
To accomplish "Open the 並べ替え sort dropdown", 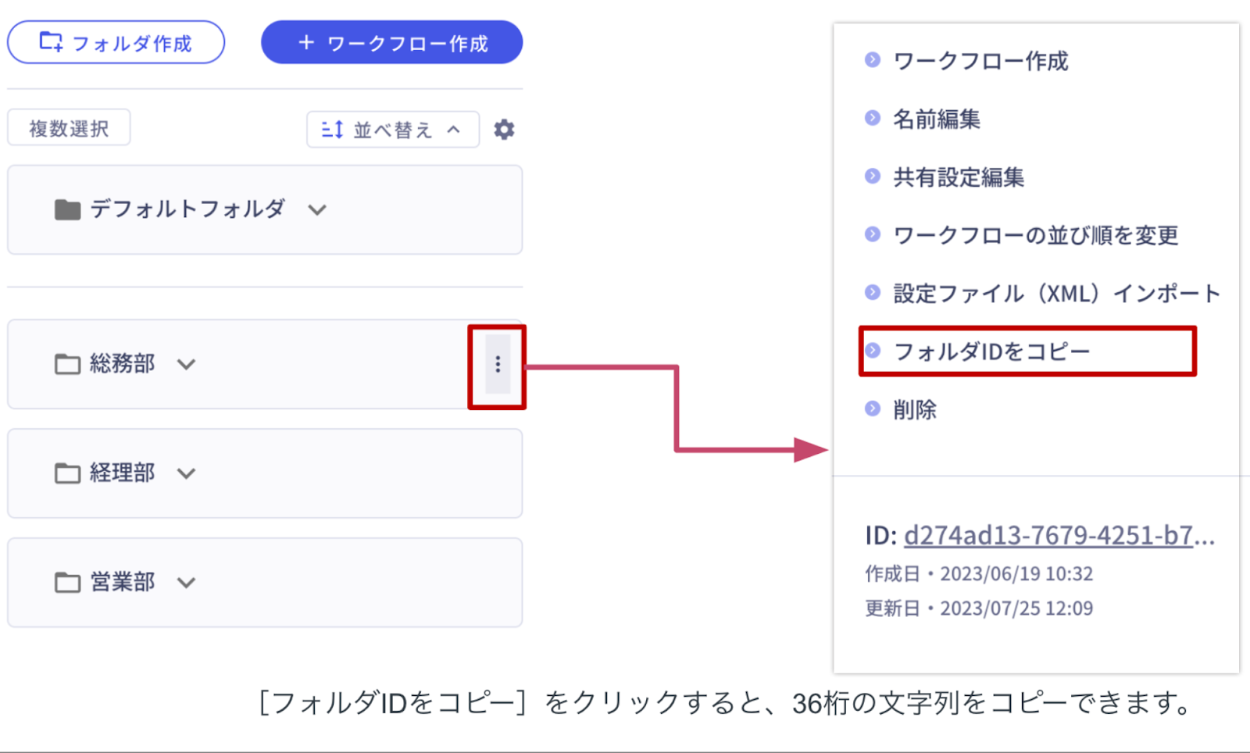I will click(393, 129).
